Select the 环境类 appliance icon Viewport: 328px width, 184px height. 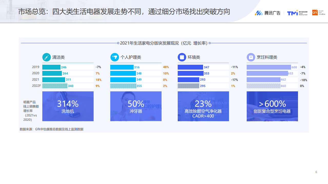182,57
